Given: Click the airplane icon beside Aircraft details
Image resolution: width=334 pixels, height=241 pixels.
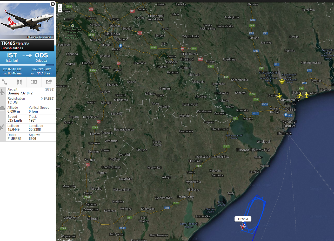Looking at the screenshot, I should 3,92.
